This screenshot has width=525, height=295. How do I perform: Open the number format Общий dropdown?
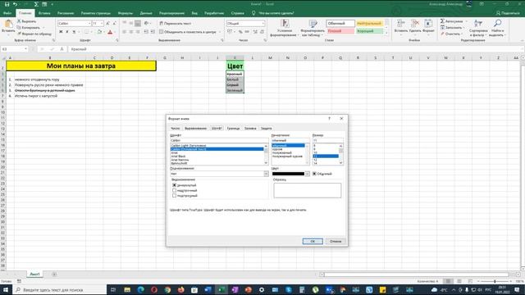pyautogui.click(x=262, y=24)
